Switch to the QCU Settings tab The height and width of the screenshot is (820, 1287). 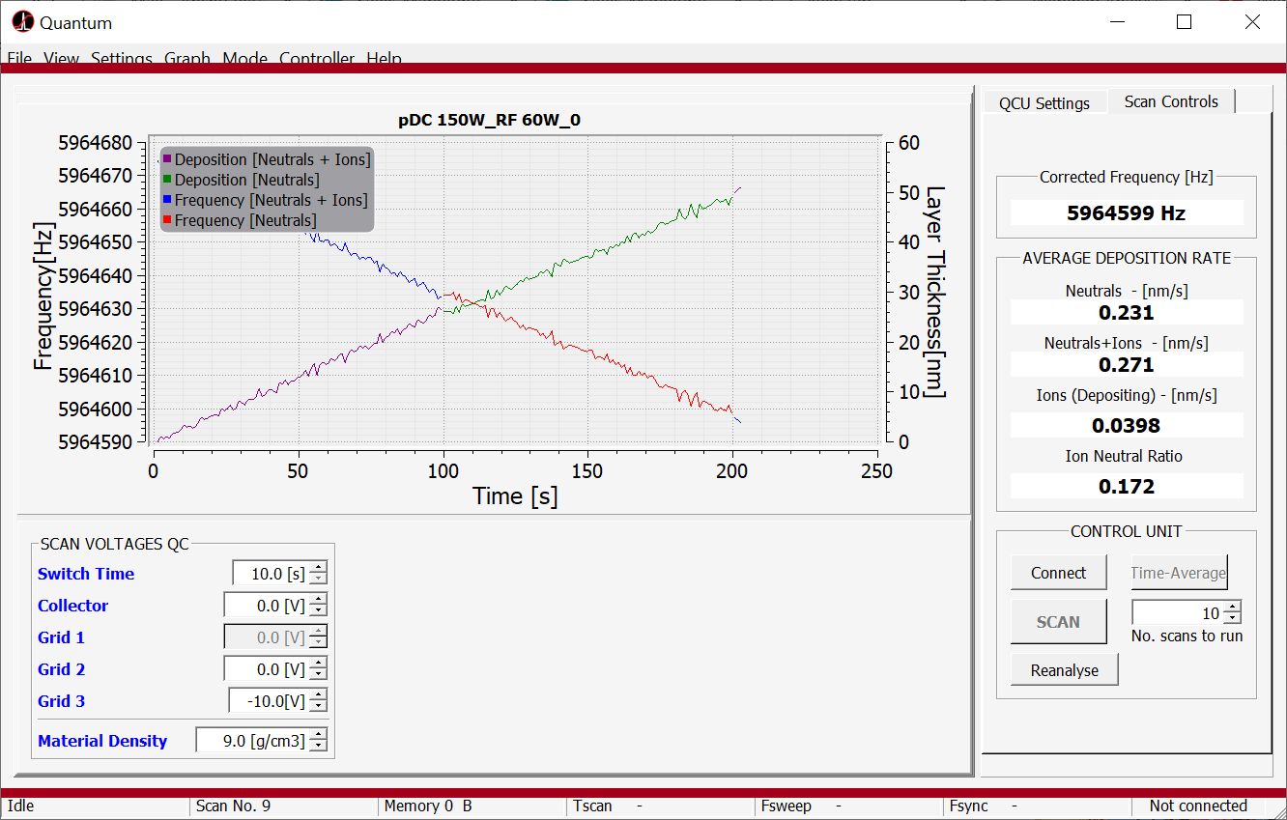point(1044,103)
